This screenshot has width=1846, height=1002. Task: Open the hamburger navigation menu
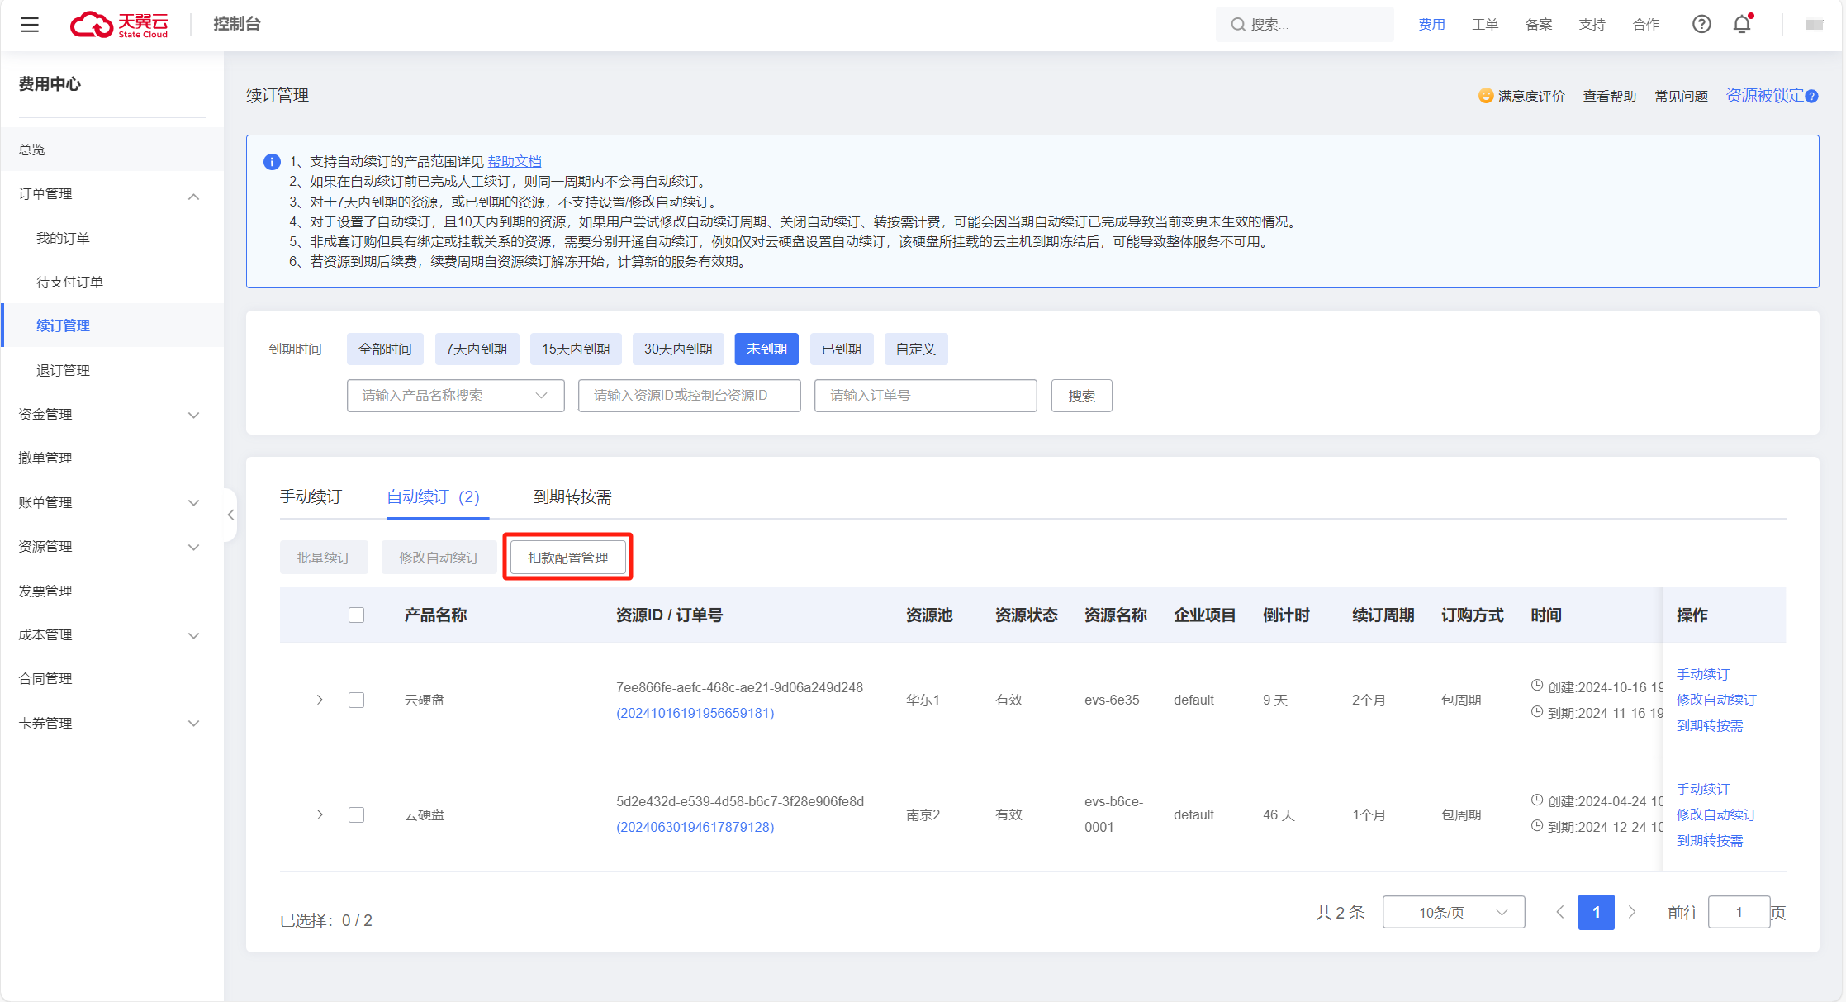click(x=30, y=25)
